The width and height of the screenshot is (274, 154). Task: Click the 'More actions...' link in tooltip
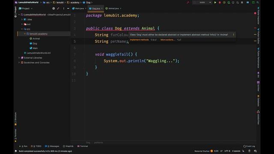tap(167, 40)
